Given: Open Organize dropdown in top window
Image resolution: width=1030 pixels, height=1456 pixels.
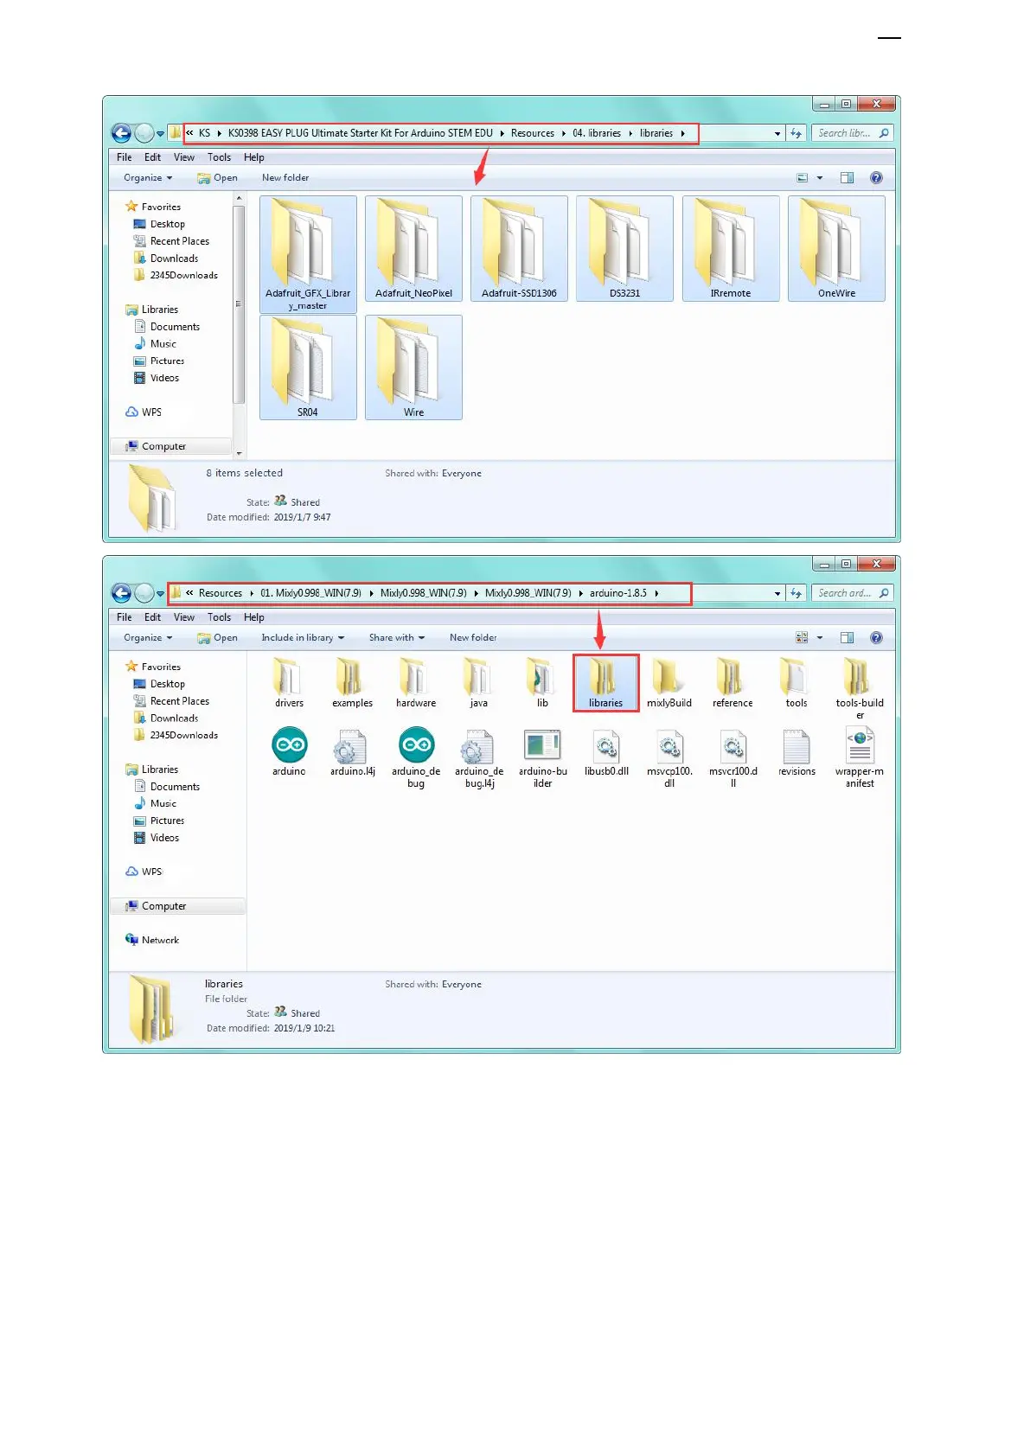Looking at the screenshot, I should (148, 178).
